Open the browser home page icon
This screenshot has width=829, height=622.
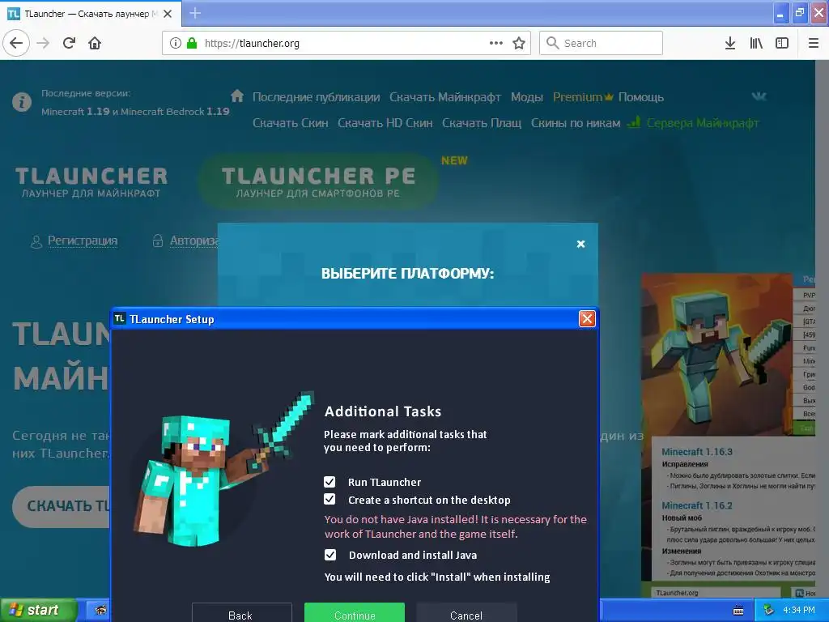coord(95,44)
